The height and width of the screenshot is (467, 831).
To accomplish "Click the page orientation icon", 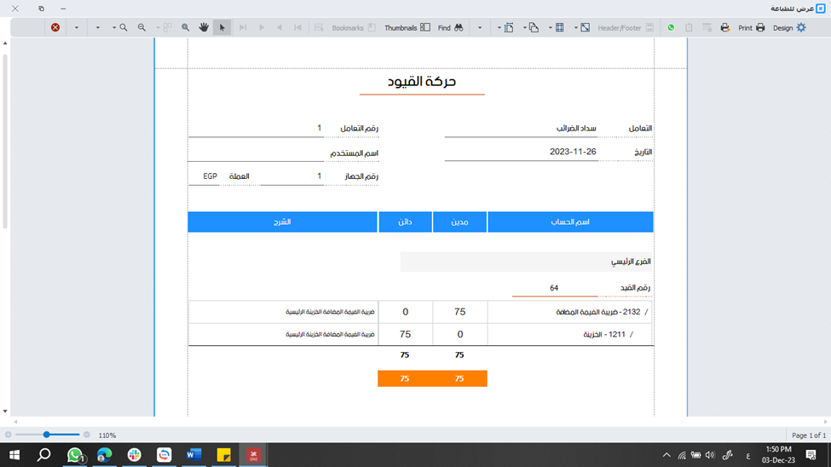I will (x=534, y=27).
